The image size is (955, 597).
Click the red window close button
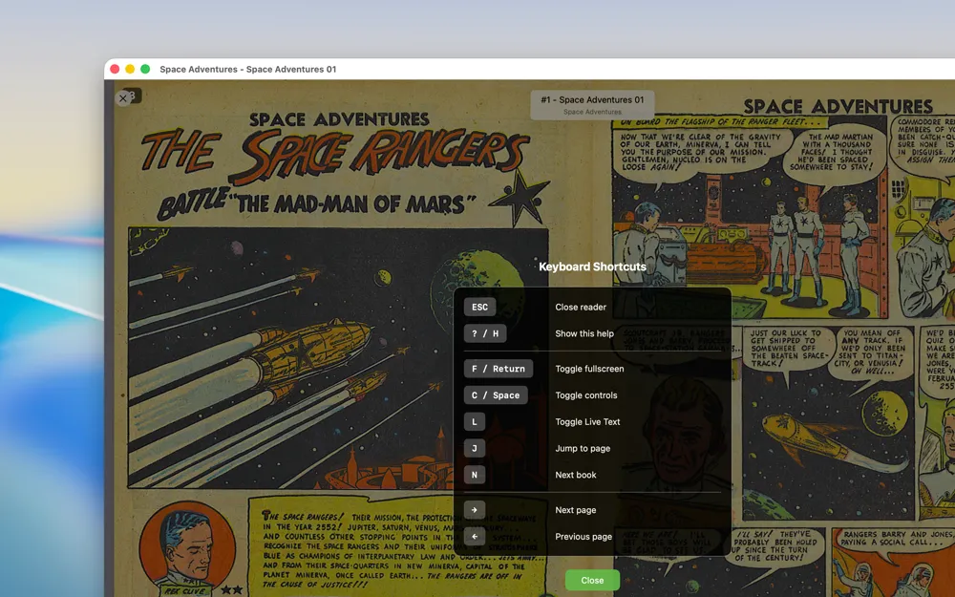tap(115, 69)
